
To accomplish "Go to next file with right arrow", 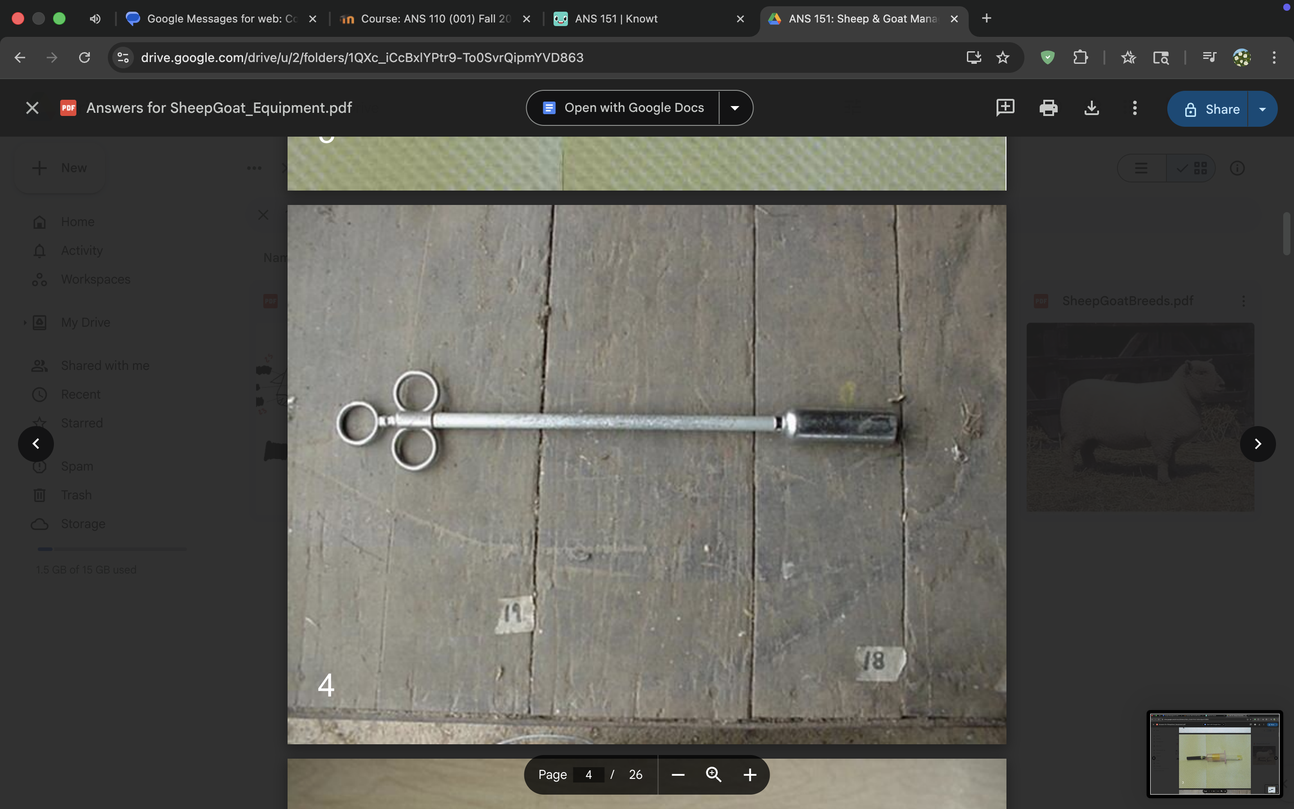I will click(1258, 444).
